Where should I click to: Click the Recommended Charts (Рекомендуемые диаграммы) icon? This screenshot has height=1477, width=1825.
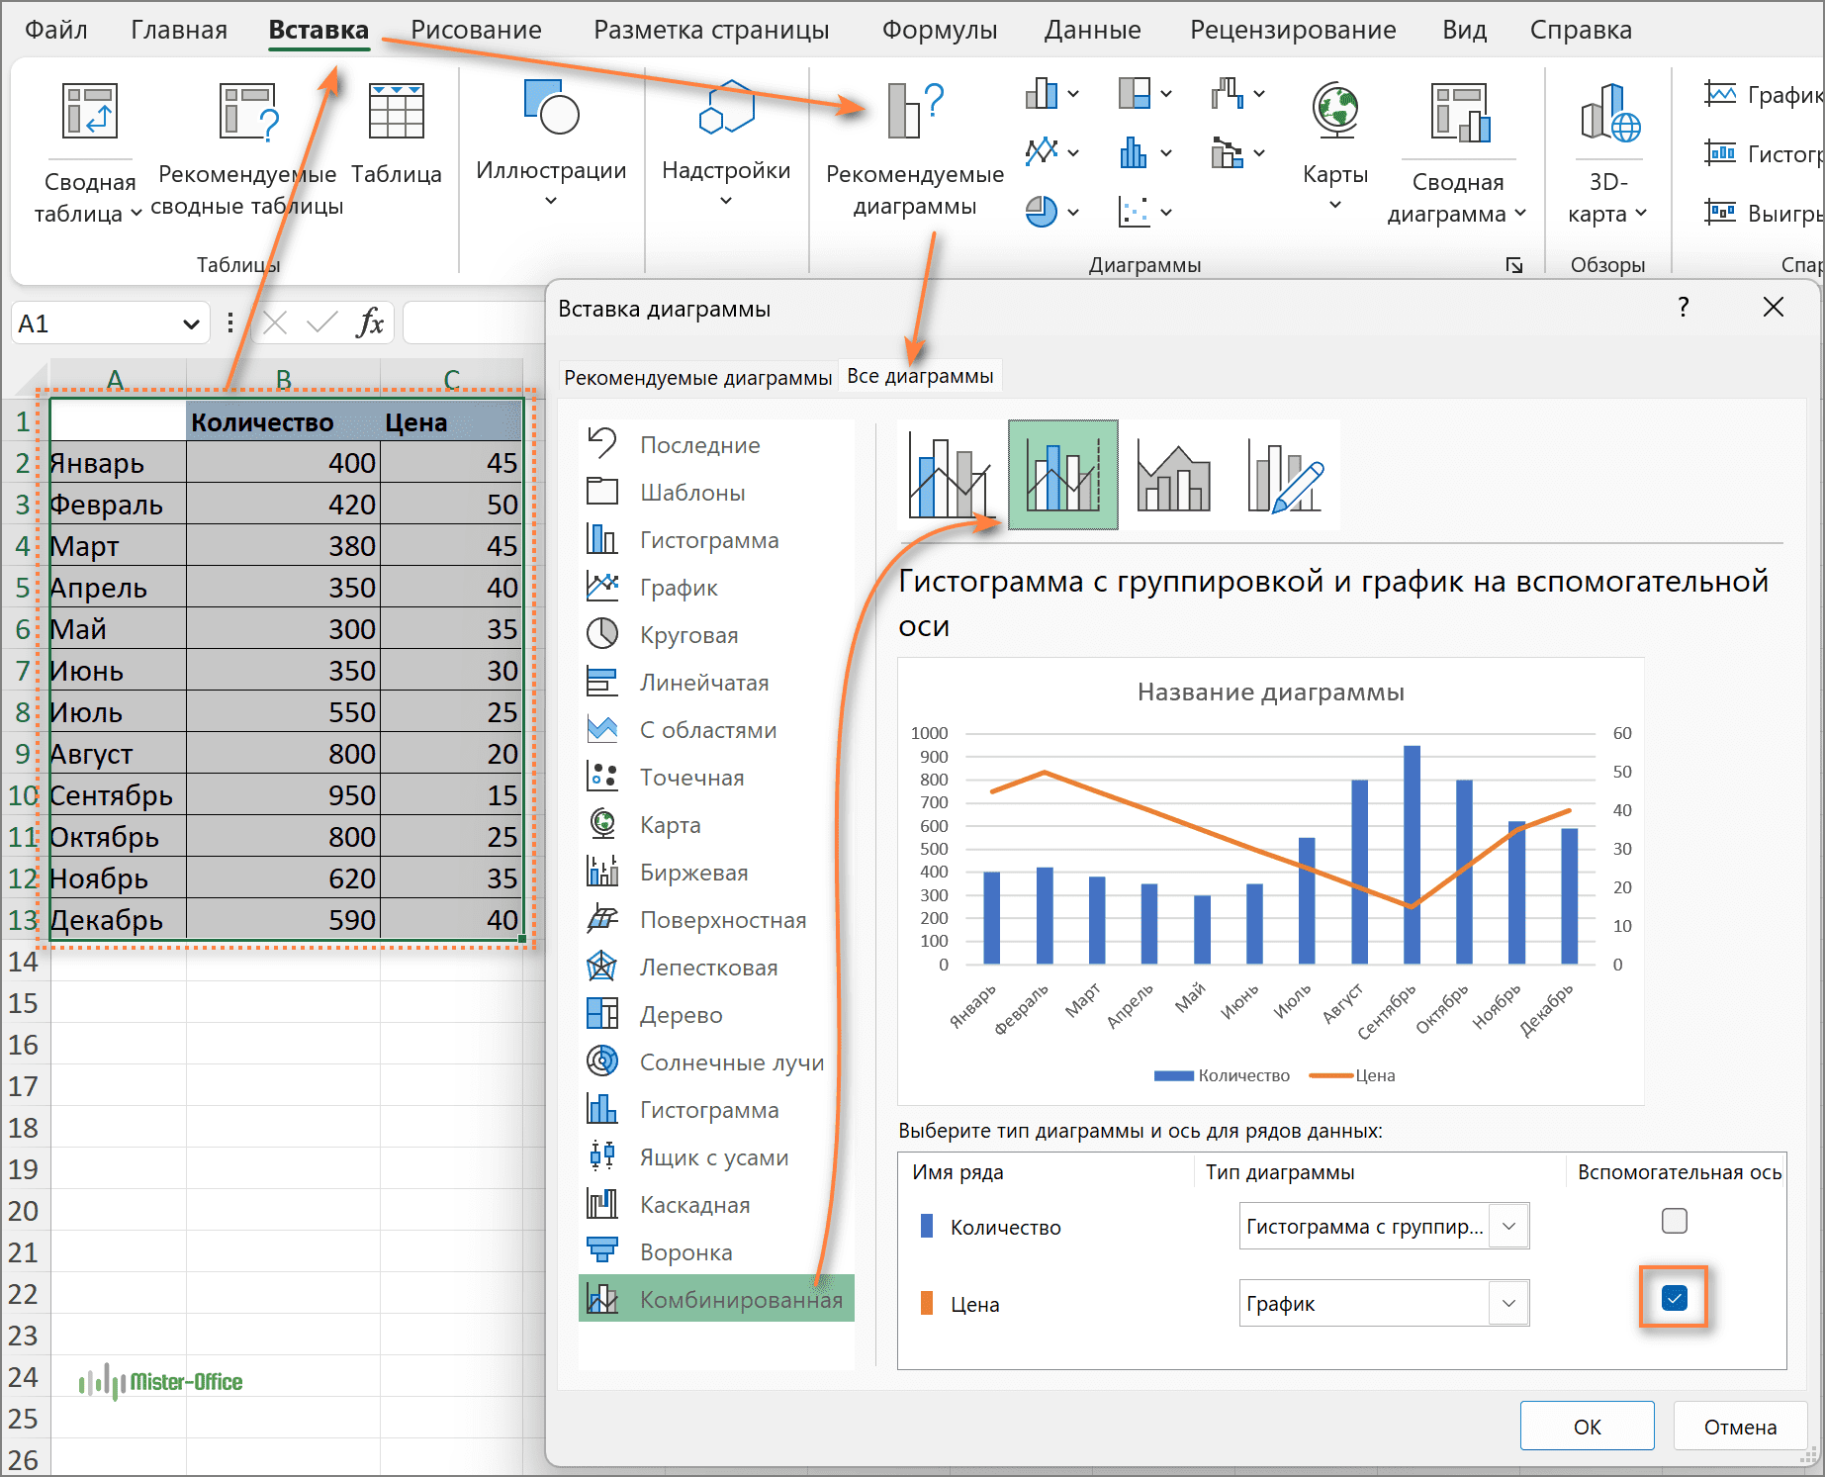click(x=914, y=111)
